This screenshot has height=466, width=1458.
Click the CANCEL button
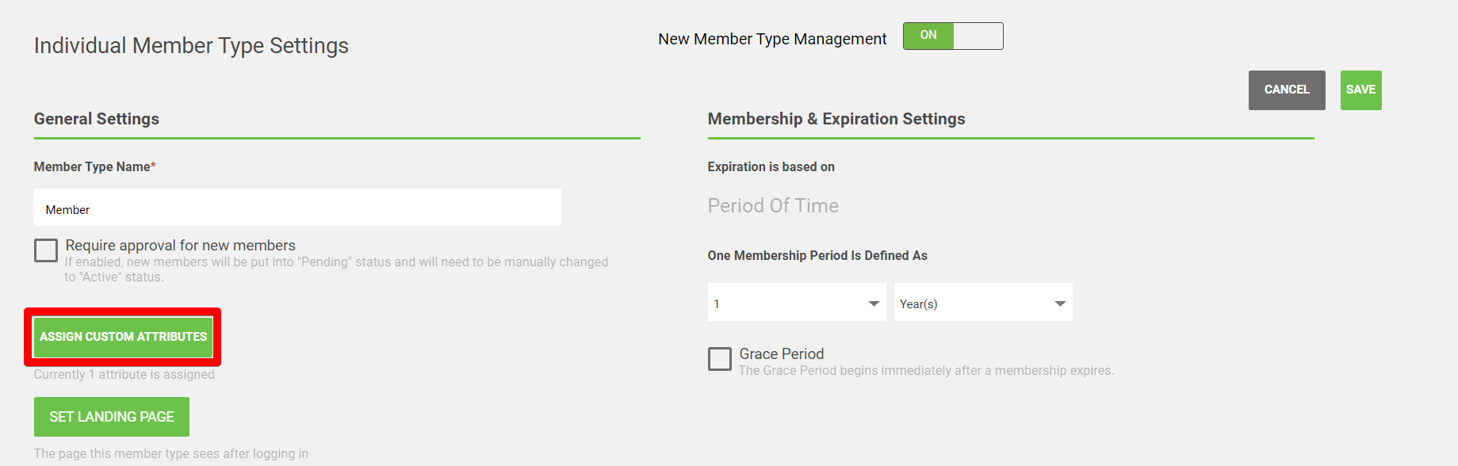click(x=1287, y=90)
